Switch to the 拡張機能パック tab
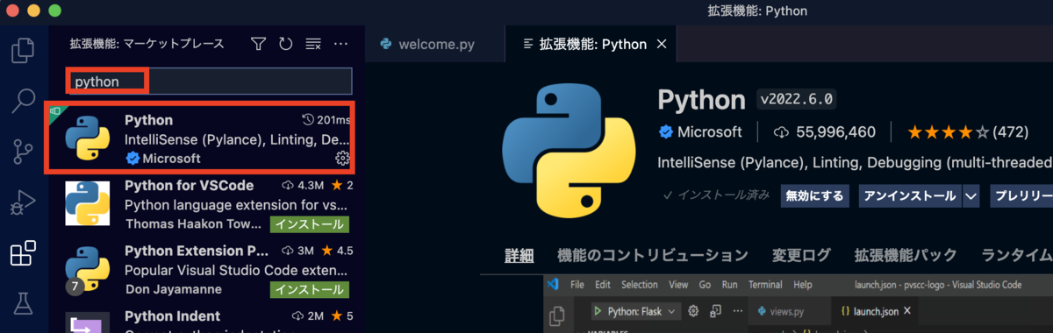Screen dimensions: 1053x333 pyautogui.click(x=906, y=256)
